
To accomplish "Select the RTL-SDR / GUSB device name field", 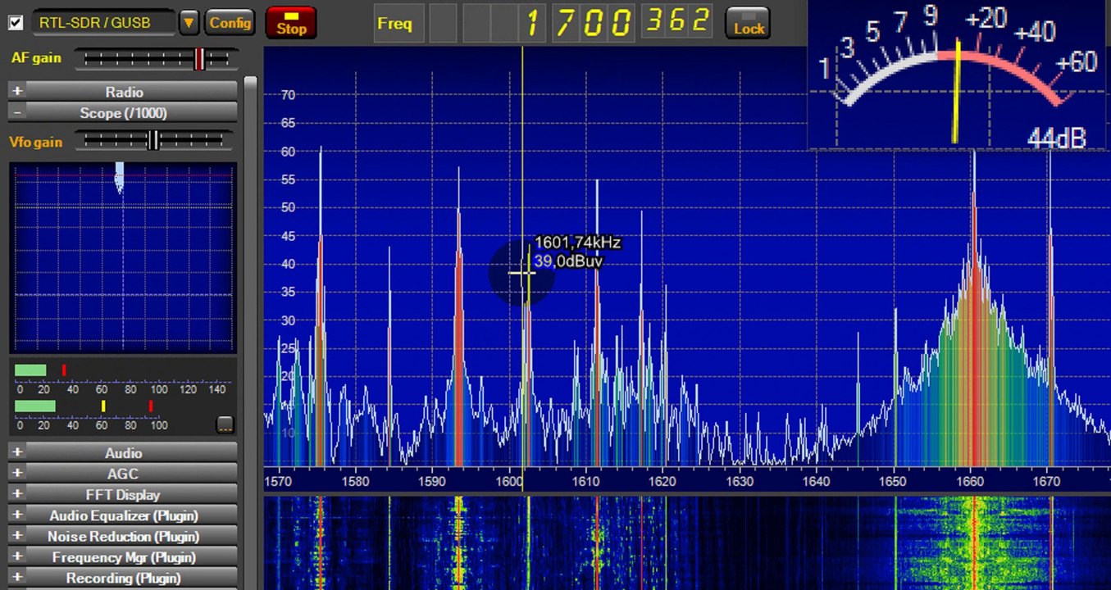I will (103, 22).
